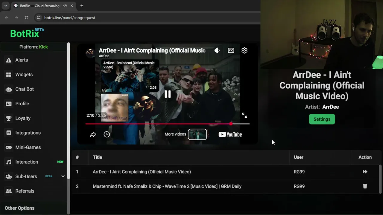Close the BotRix browser tab
This screenshot has height=215, width=383.
click(x=72, y=6)
